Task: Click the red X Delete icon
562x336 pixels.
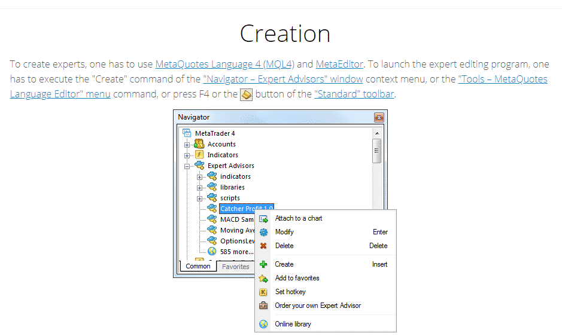Action: pyautogui.click(x=263, y=246)
